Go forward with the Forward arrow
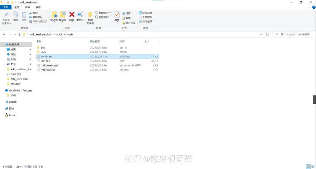Screen dimensions: 316x169 pos(10,34)
